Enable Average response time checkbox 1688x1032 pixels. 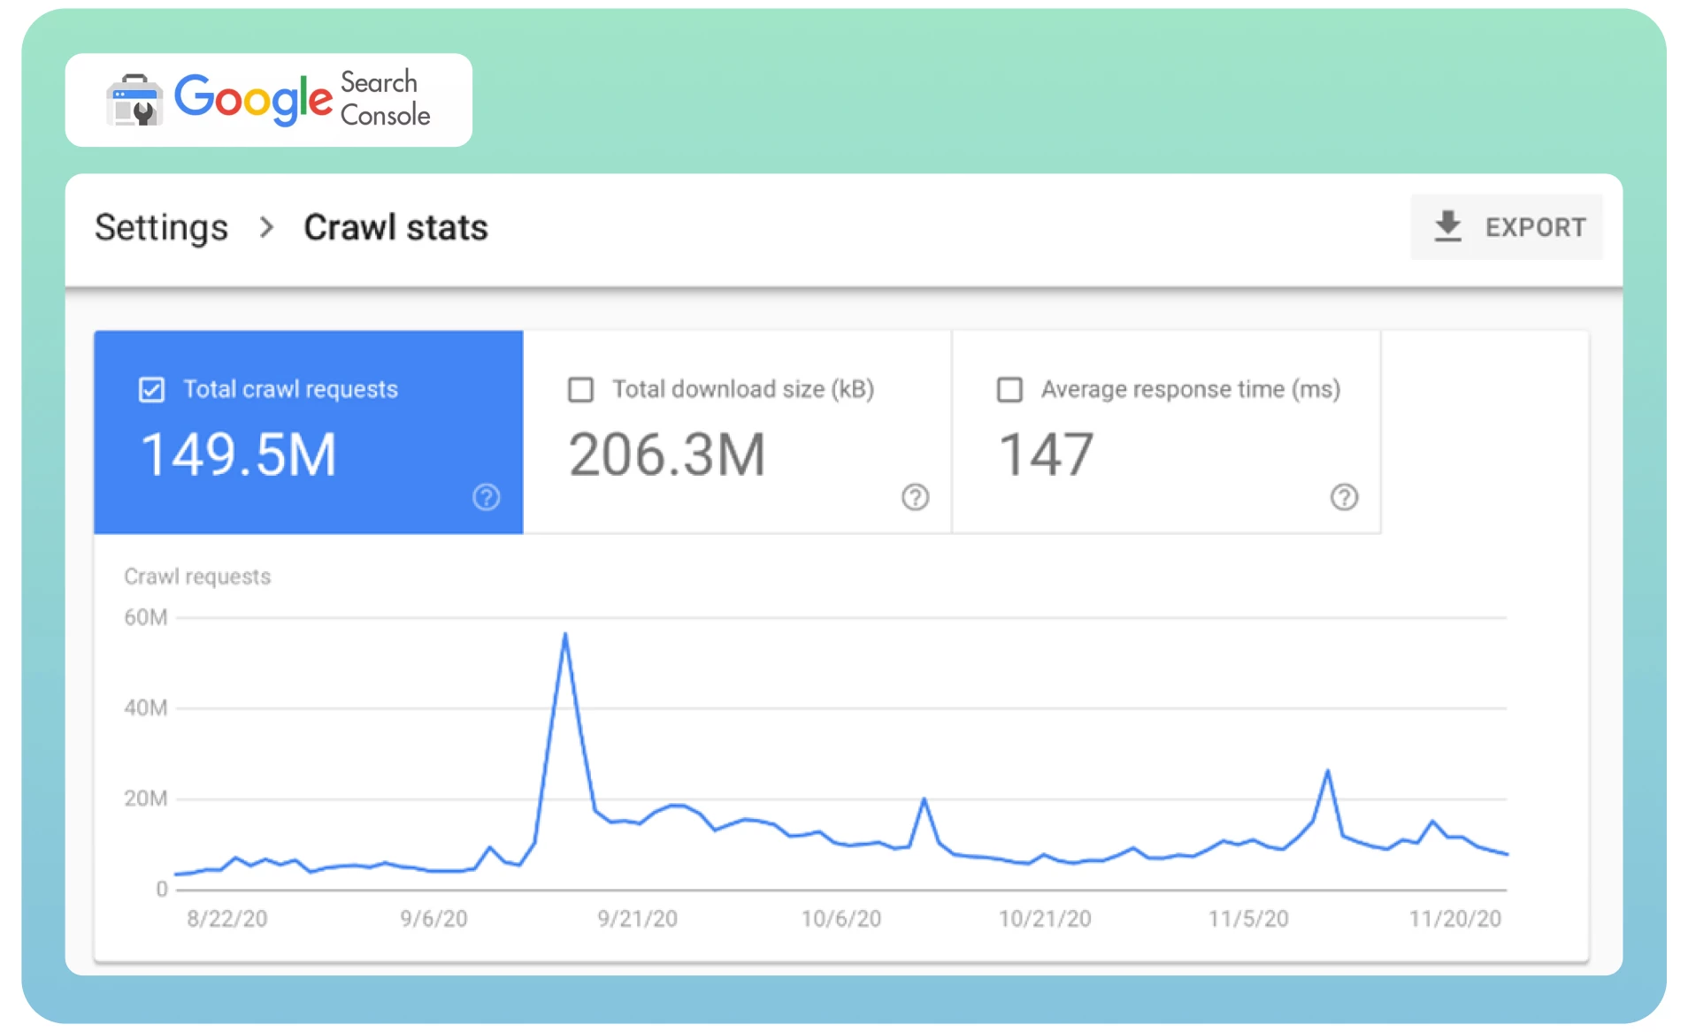[1009, 390]
